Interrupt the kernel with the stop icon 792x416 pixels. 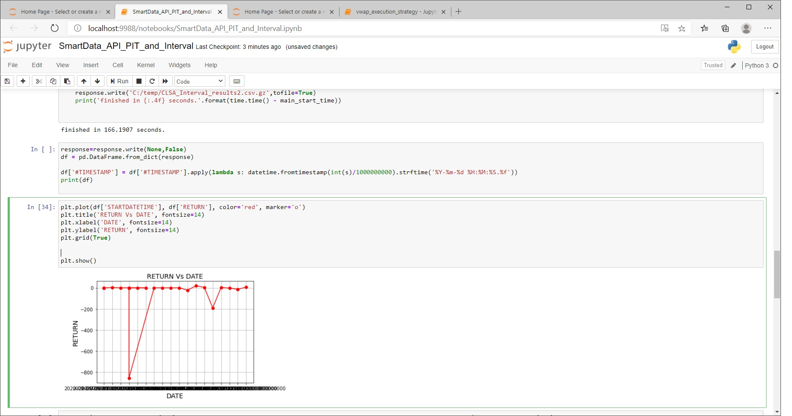tap(139, 81)
